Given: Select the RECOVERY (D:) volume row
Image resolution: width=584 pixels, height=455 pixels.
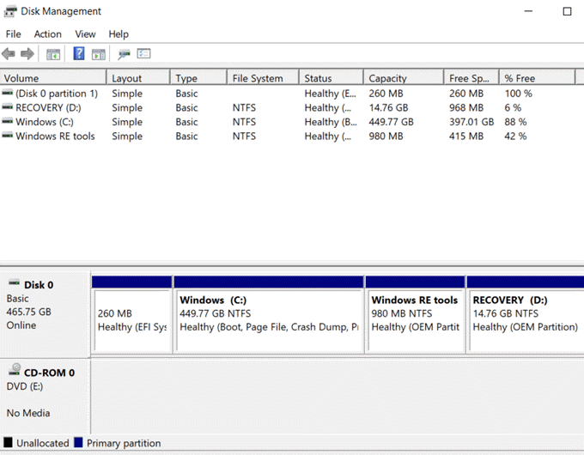Looking at the screenshot, I should coord(292,107).
